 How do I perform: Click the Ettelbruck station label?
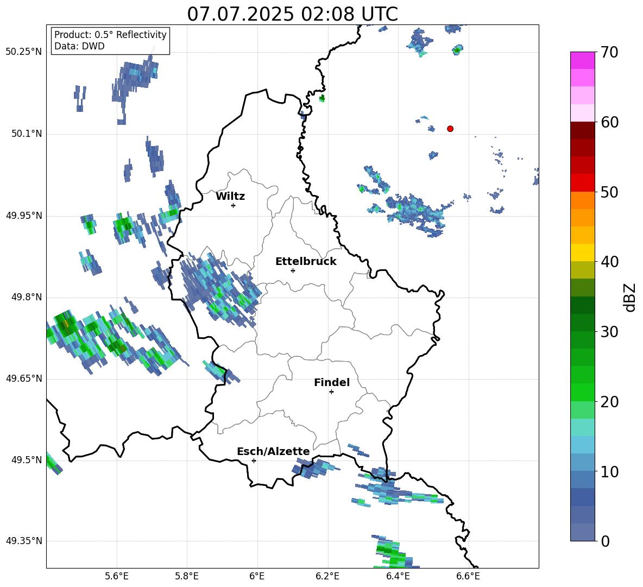306,262
